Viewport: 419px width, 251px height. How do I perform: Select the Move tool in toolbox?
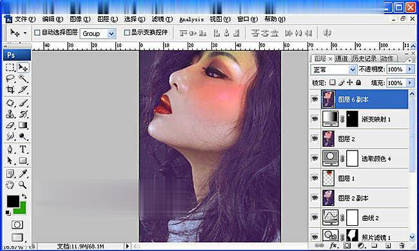[x=23, y=68]
